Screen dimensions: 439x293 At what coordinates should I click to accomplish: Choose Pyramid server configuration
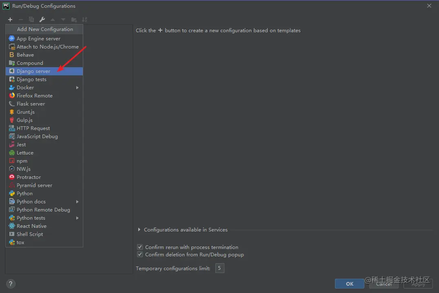tap(44, 185)
